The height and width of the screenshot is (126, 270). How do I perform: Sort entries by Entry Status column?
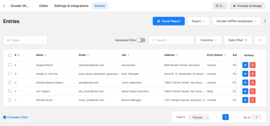225,55
